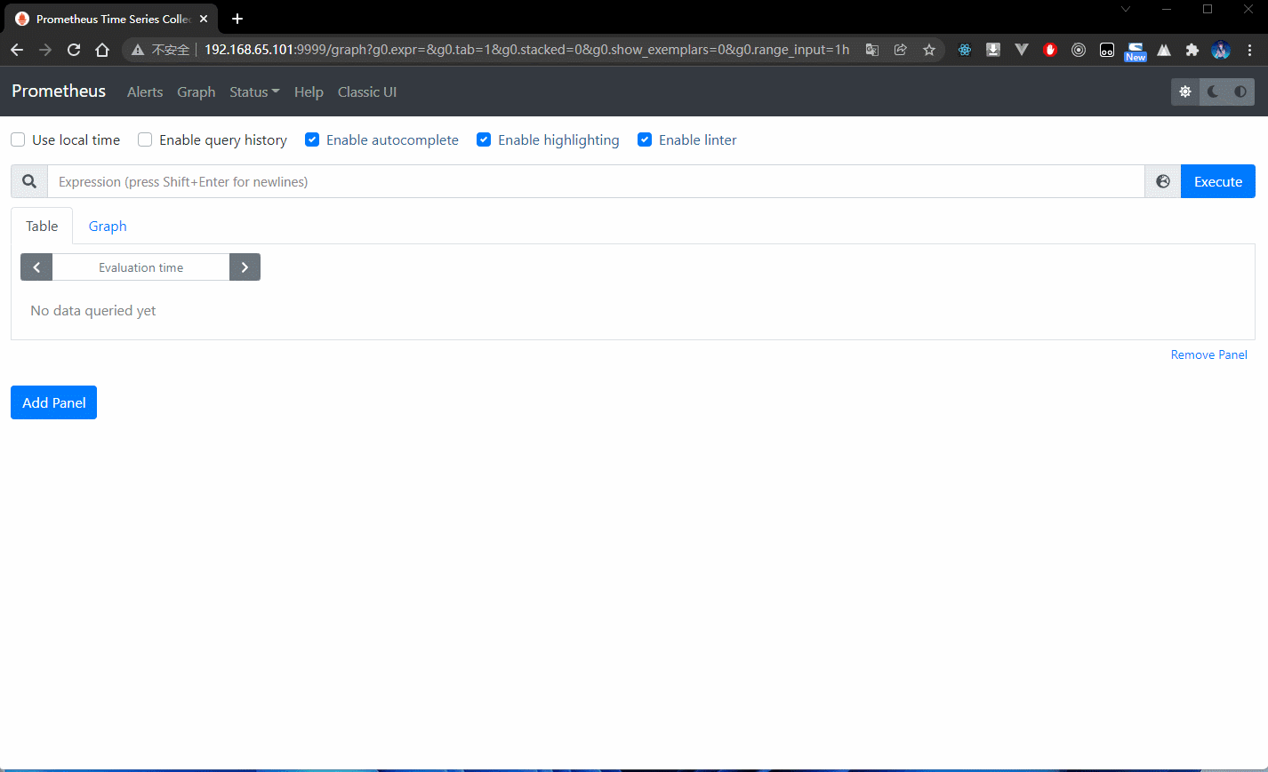Screen dimensions: 1268x772
Task: Enable query history checkbox
Action: (145, 139)
